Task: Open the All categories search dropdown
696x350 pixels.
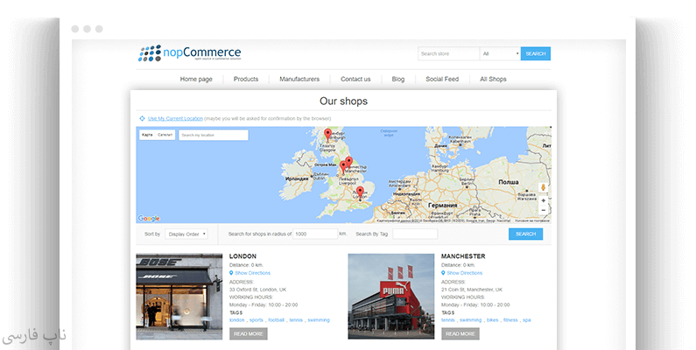Action: coord(499,53)
